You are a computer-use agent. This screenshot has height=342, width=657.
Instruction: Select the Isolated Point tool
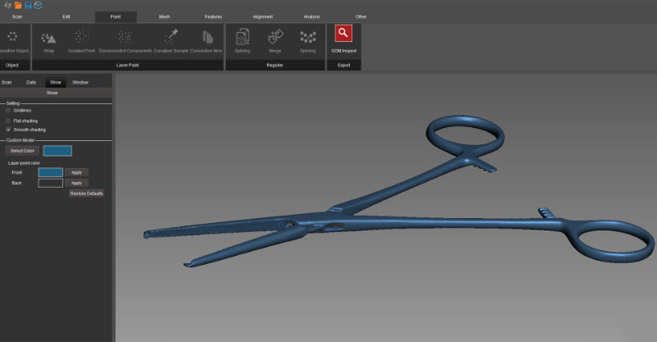pos(81,38)
